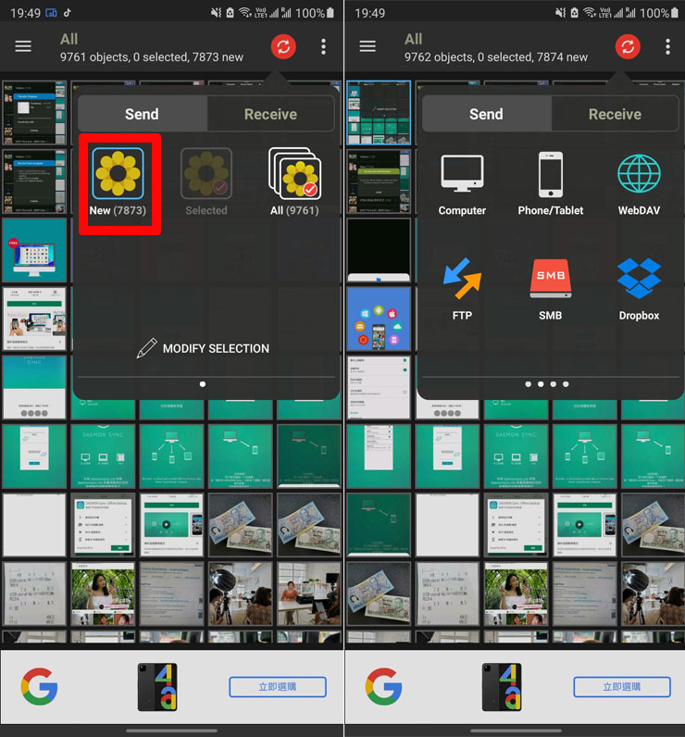
Task: Switch to Receive tab in left panel
Action: point(270,114)
